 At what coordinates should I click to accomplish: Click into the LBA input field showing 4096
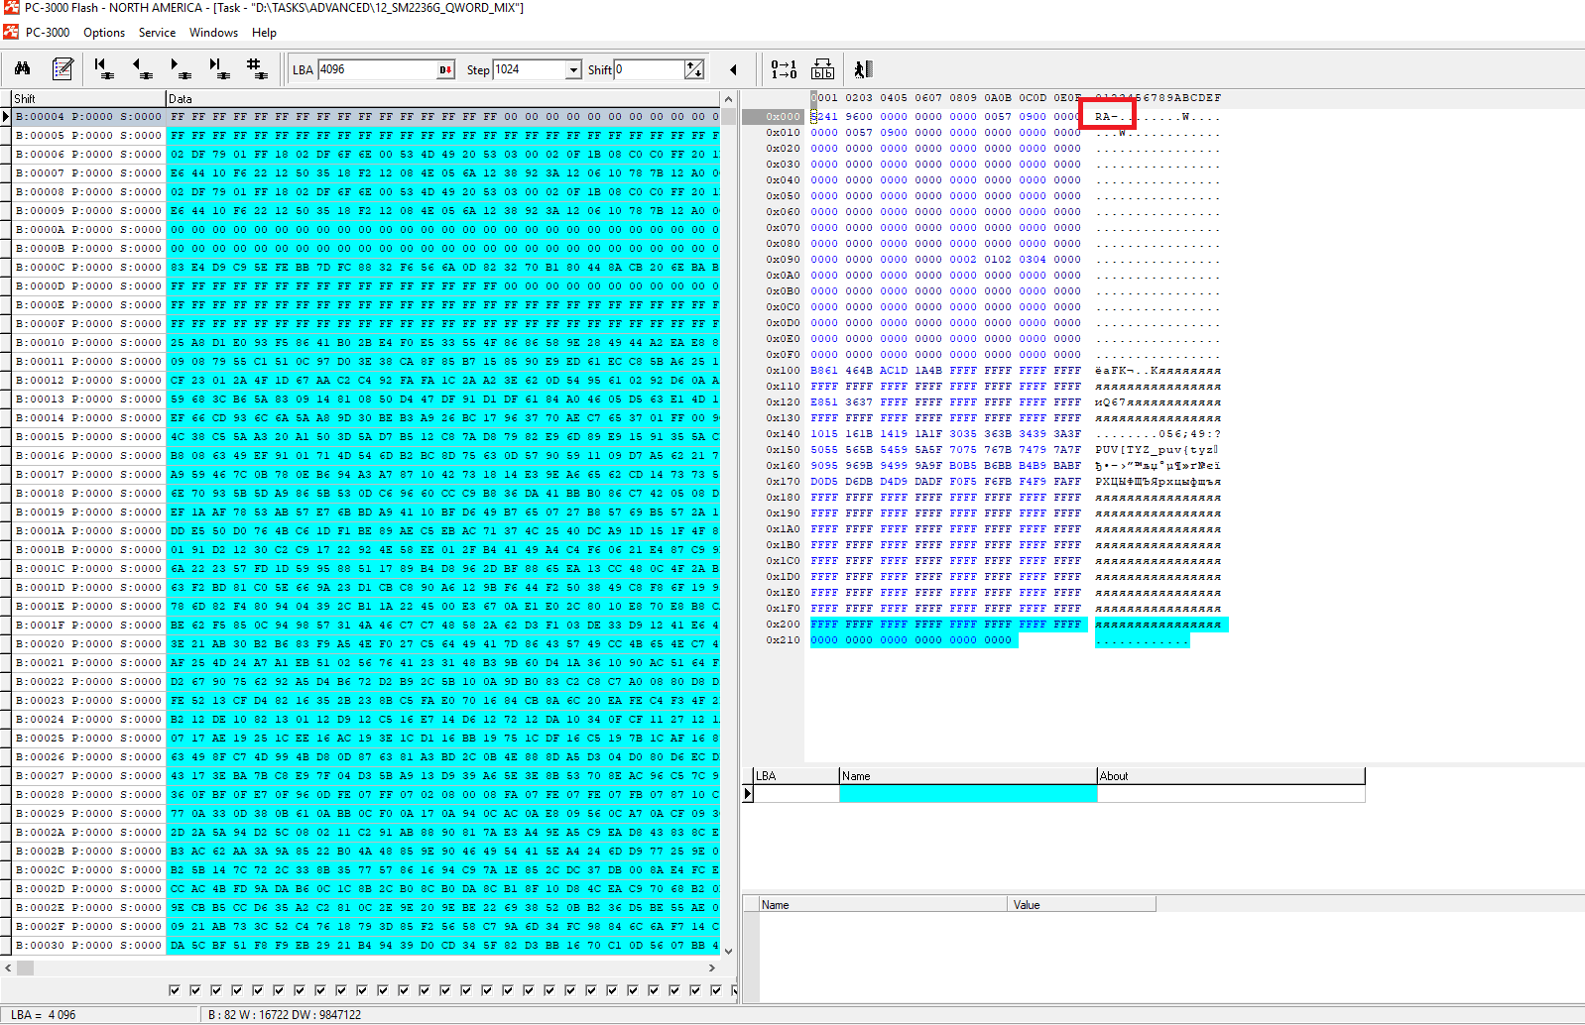coord(377,69)
